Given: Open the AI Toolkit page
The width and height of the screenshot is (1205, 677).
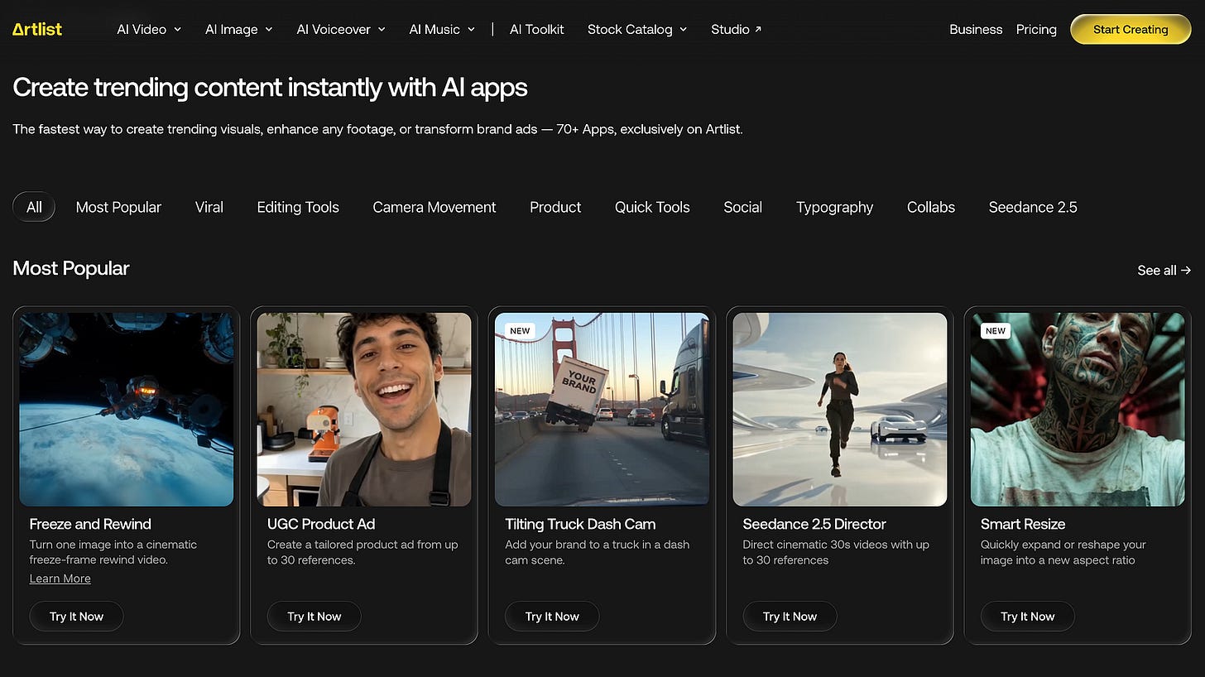Looking at the screenshot, I should pyautogui.click(x=537, y=30).
